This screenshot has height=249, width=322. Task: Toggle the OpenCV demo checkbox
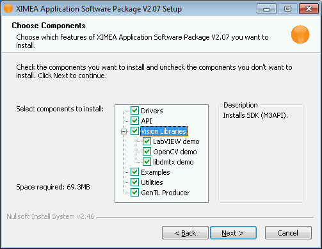tap(147, 152)
